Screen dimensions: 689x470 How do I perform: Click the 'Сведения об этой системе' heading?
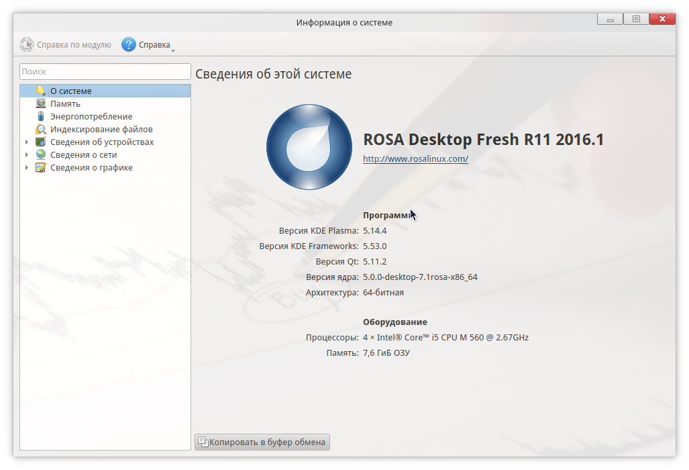pos(273,74)
